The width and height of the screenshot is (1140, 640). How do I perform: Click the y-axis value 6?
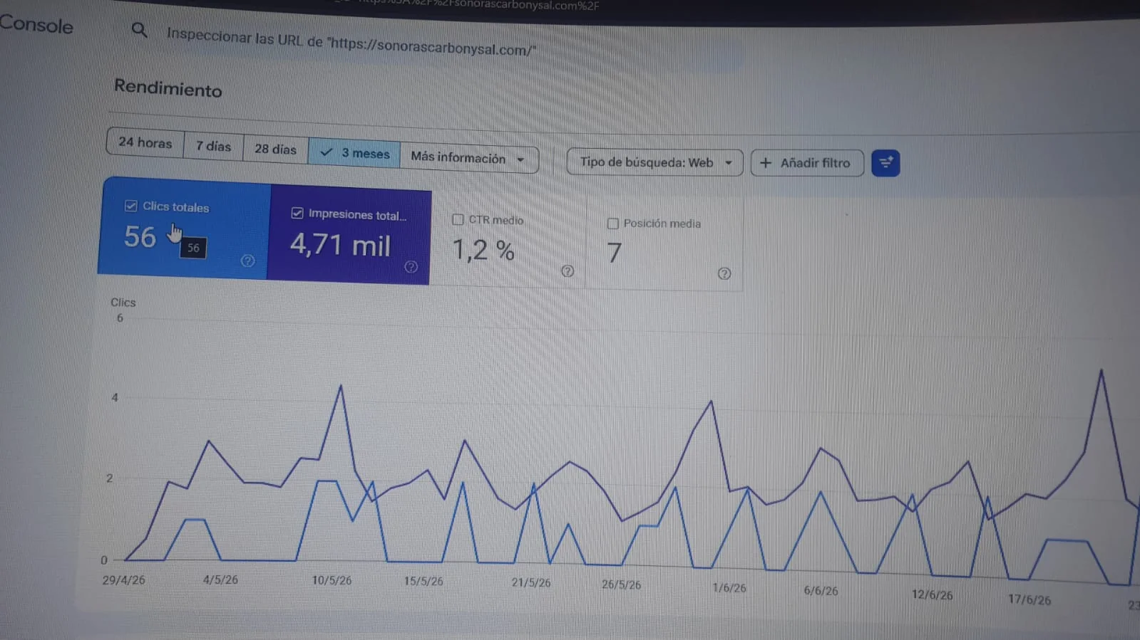(120, 318)
